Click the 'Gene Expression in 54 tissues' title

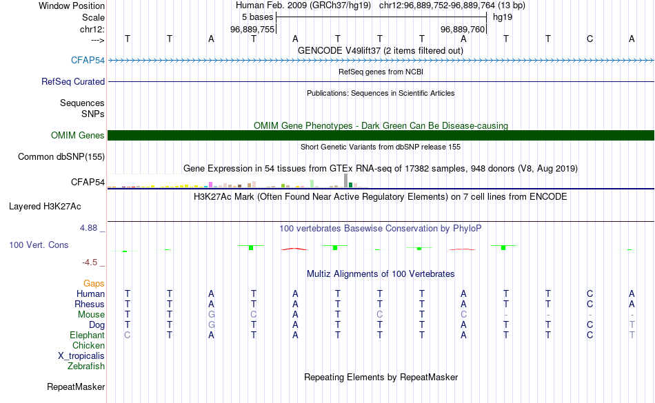point(381,169)
